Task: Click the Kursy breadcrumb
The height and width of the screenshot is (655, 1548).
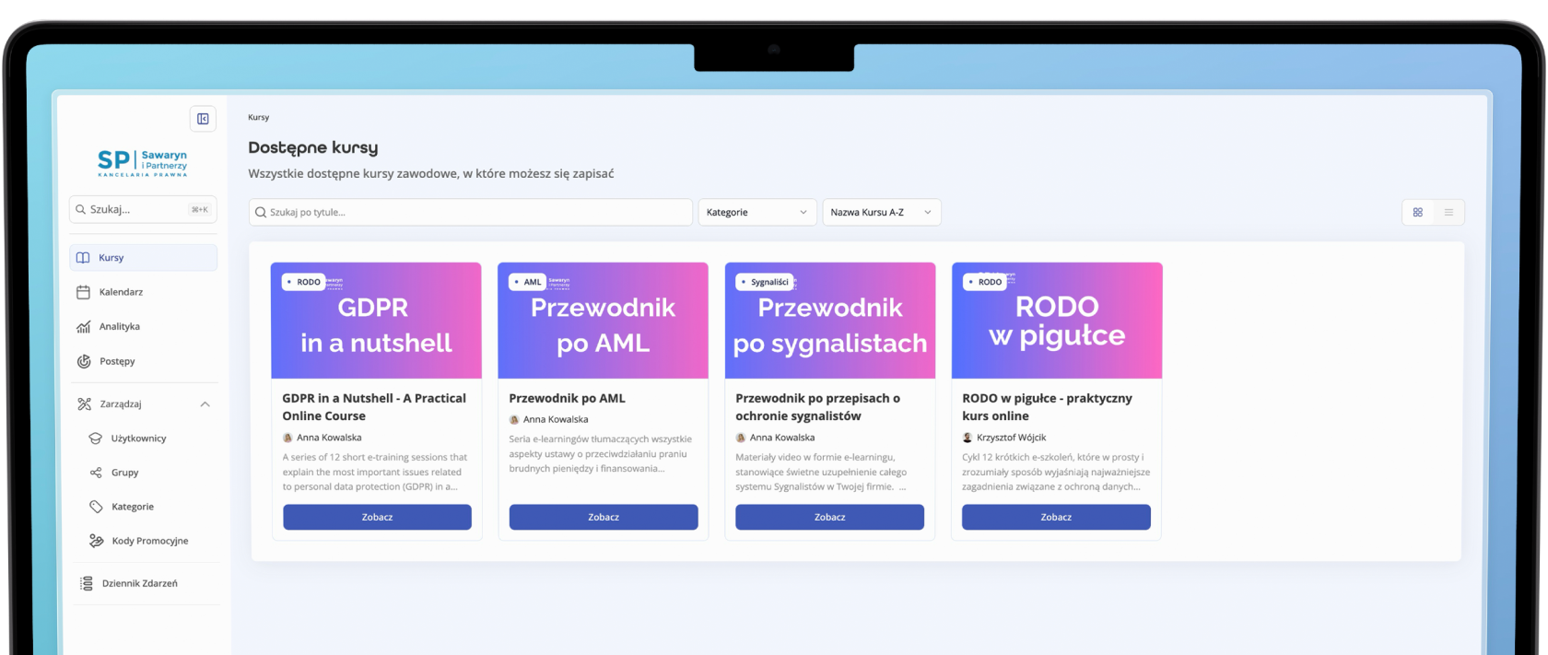Action: pyautogui.click(x=259, y=117)
